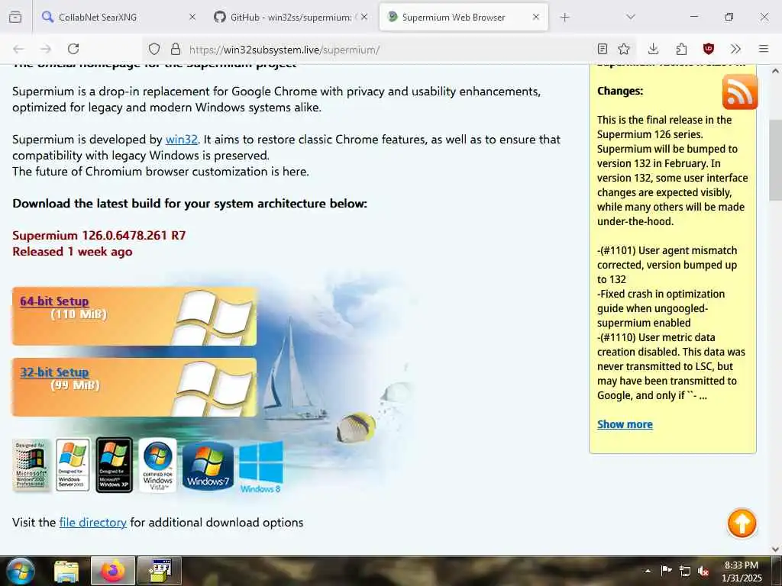Screen dimensions: 782x586
Task: Click the Windows 8 logo badge
Action: tap(261, 467)
